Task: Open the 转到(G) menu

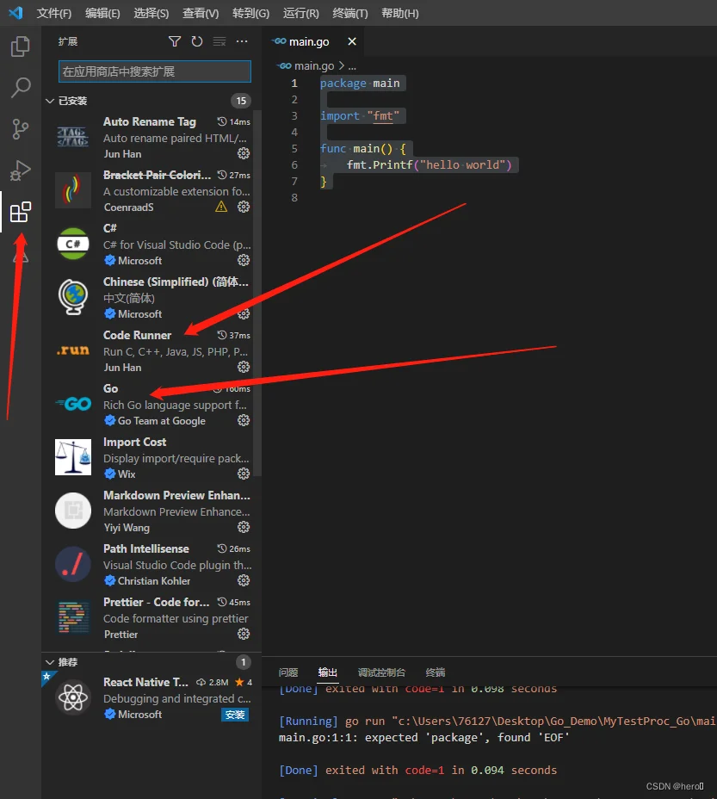Action: point(250,13)
